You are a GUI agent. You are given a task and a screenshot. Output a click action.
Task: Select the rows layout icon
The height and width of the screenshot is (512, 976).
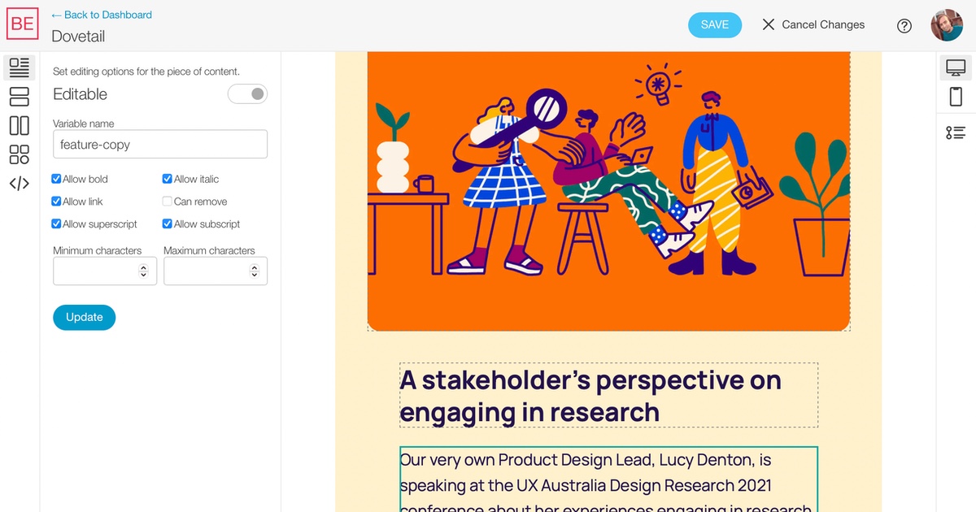[20, 97]
